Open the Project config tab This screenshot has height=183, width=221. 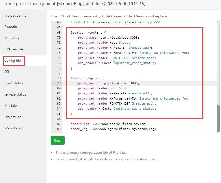(x=15, y=16)
